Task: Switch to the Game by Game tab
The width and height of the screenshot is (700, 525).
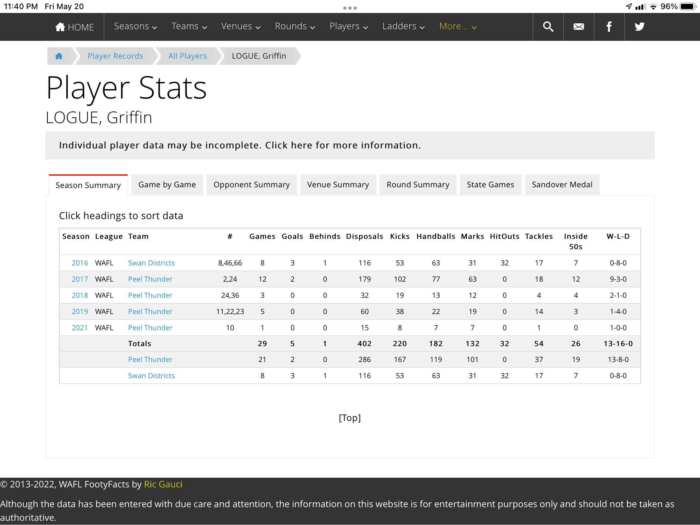Action: [x=167, y=185]
